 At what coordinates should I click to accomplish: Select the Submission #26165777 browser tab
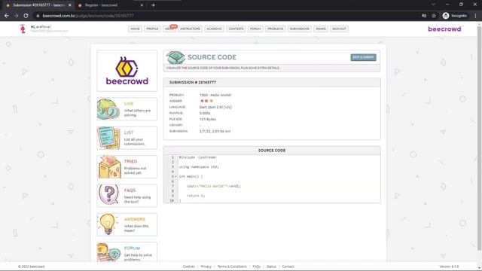[x=38, y=5]
